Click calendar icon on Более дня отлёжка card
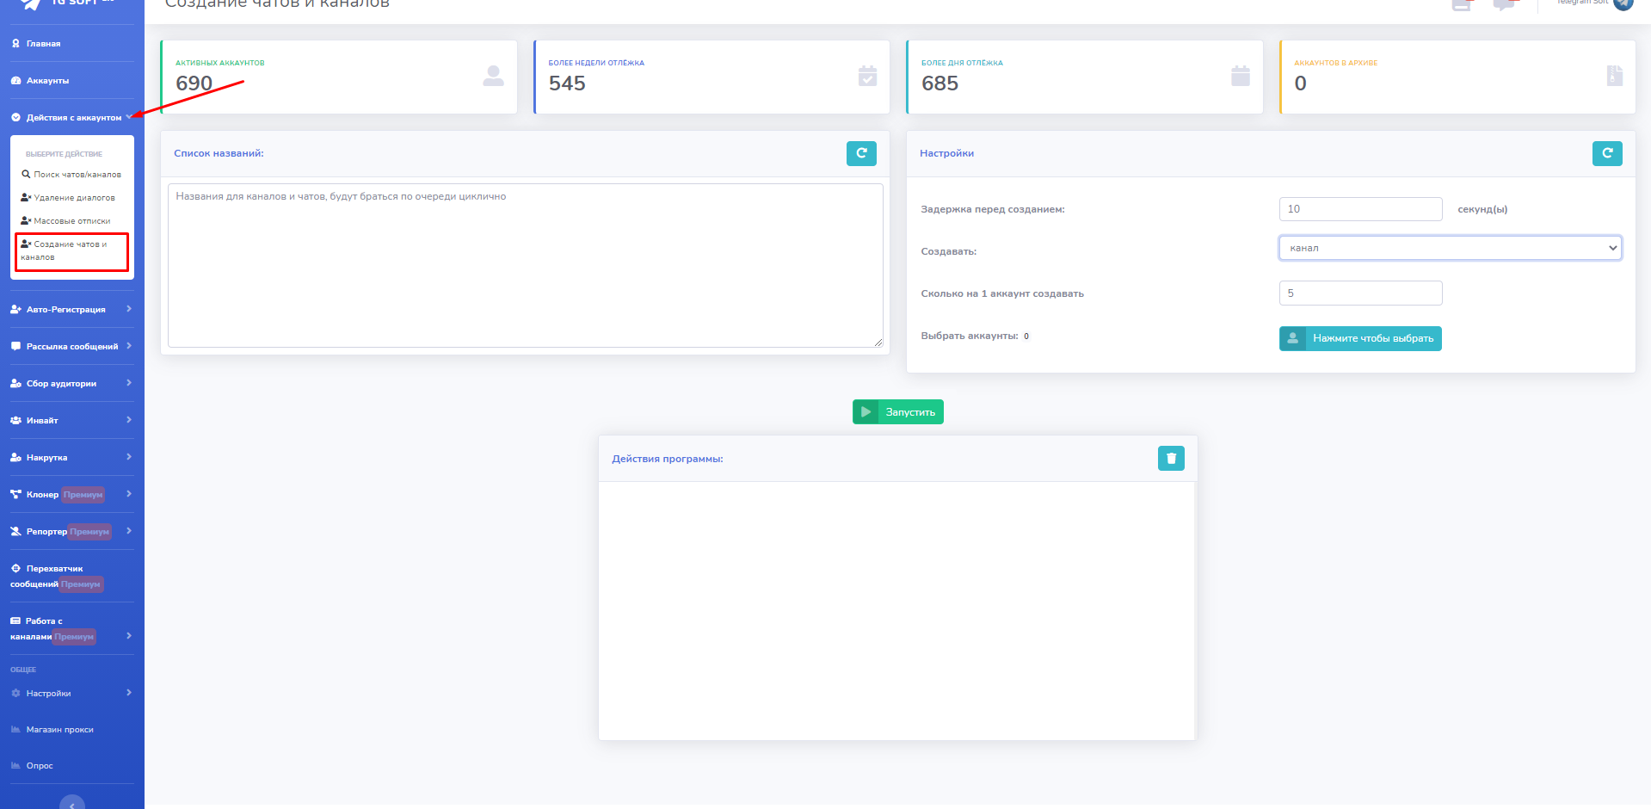This screenshot has width=1651, height=809. 1241,76
